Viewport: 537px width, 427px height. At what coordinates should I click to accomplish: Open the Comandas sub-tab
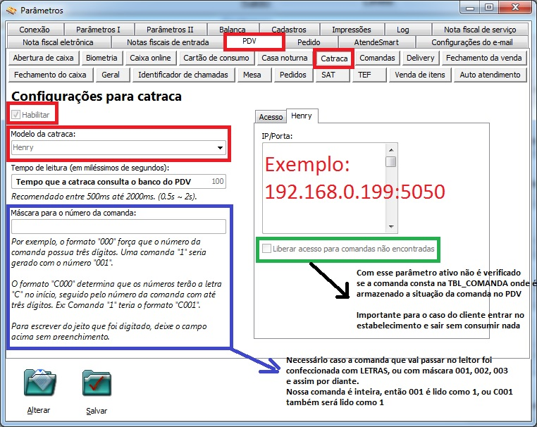[x=378, y=58]
